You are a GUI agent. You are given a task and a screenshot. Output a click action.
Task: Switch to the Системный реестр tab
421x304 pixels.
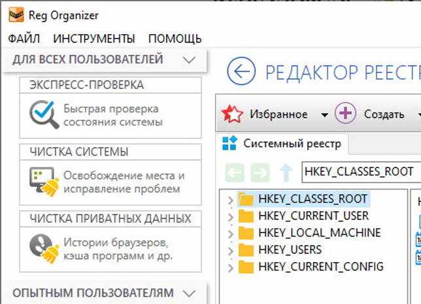tap(282, 144)
